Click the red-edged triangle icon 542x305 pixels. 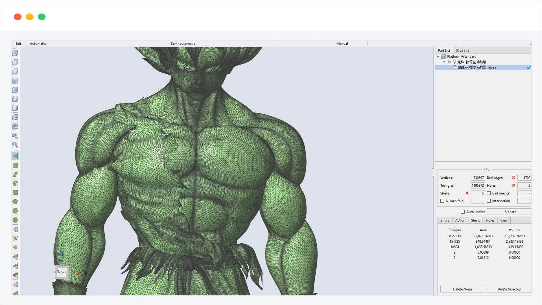15,275
